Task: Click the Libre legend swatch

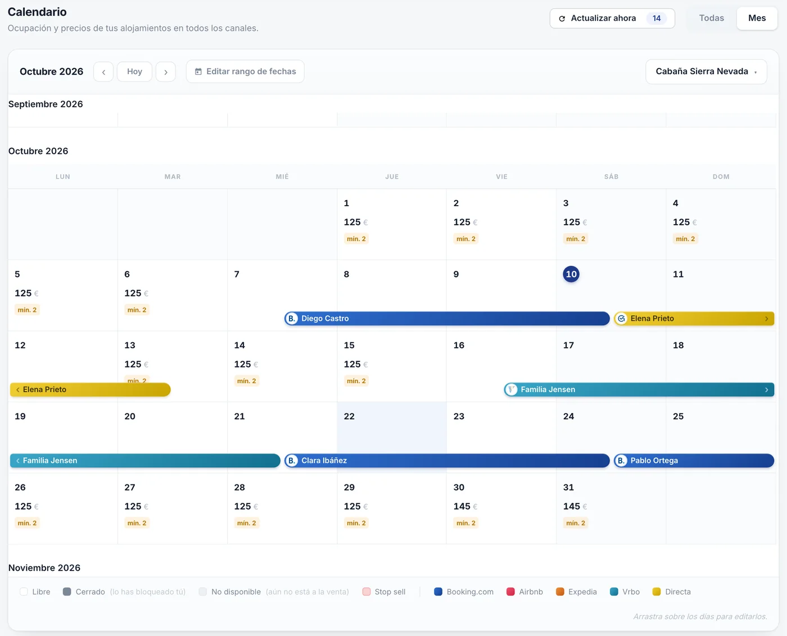Action: tap(24, 592)
